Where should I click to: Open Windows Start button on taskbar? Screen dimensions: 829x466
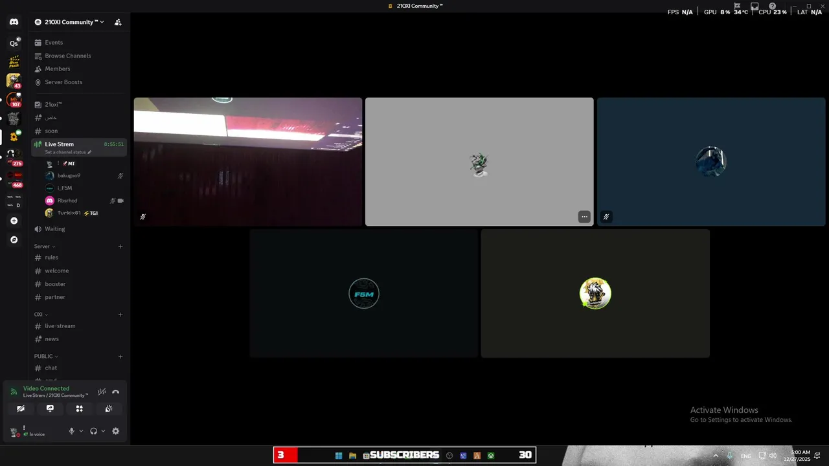tap(339, 456)
